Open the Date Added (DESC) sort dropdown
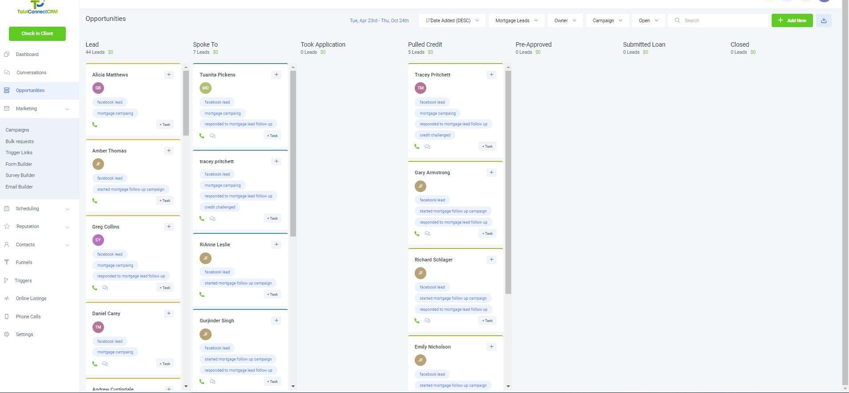 [x=452, y=20]
